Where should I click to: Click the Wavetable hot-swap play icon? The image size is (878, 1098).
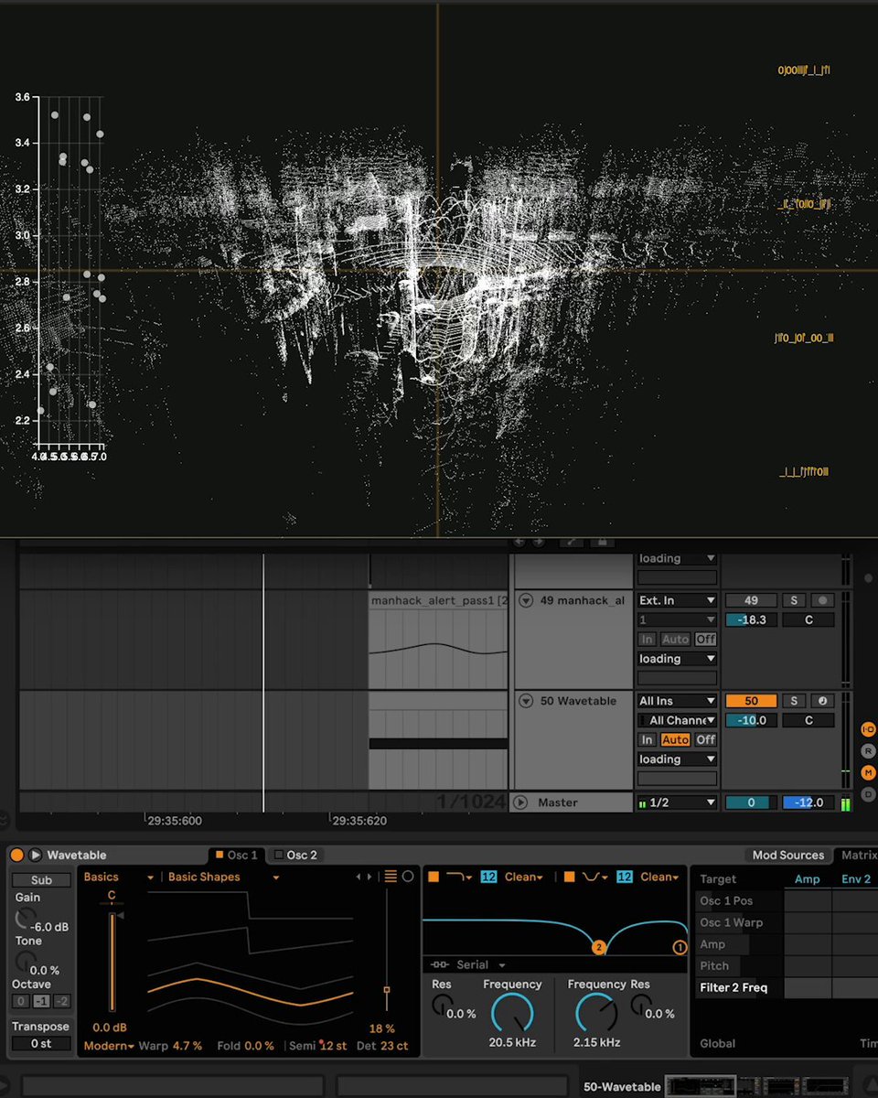[36, 855]
